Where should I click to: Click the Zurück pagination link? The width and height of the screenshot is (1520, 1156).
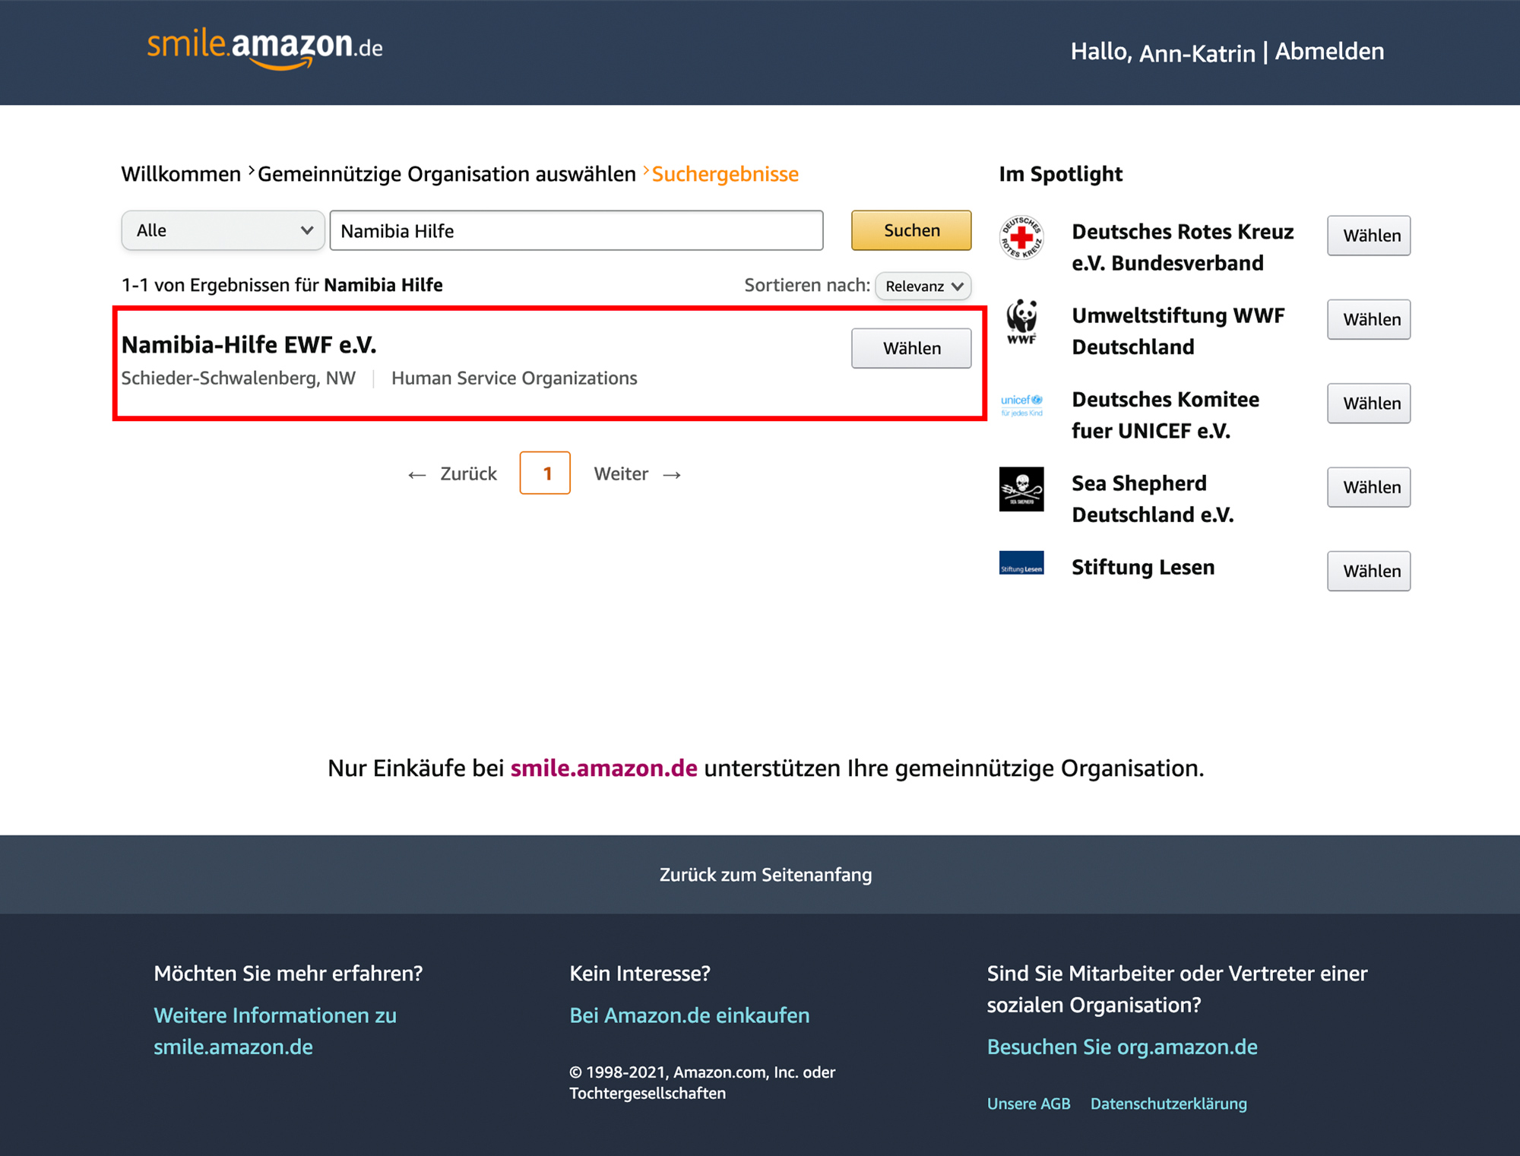[452, 473]
